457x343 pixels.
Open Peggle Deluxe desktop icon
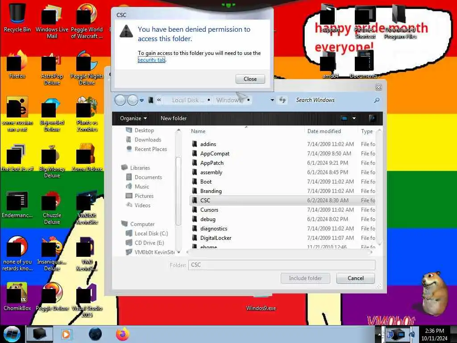[52, 297]
